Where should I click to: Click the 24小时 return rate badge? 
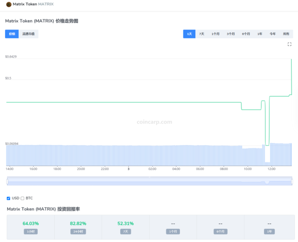coord(78,231)
